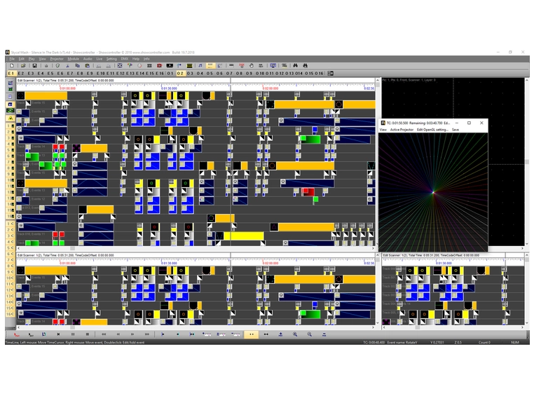
Task: Click the blue monitor display toolbar icon
Action: 273,65
